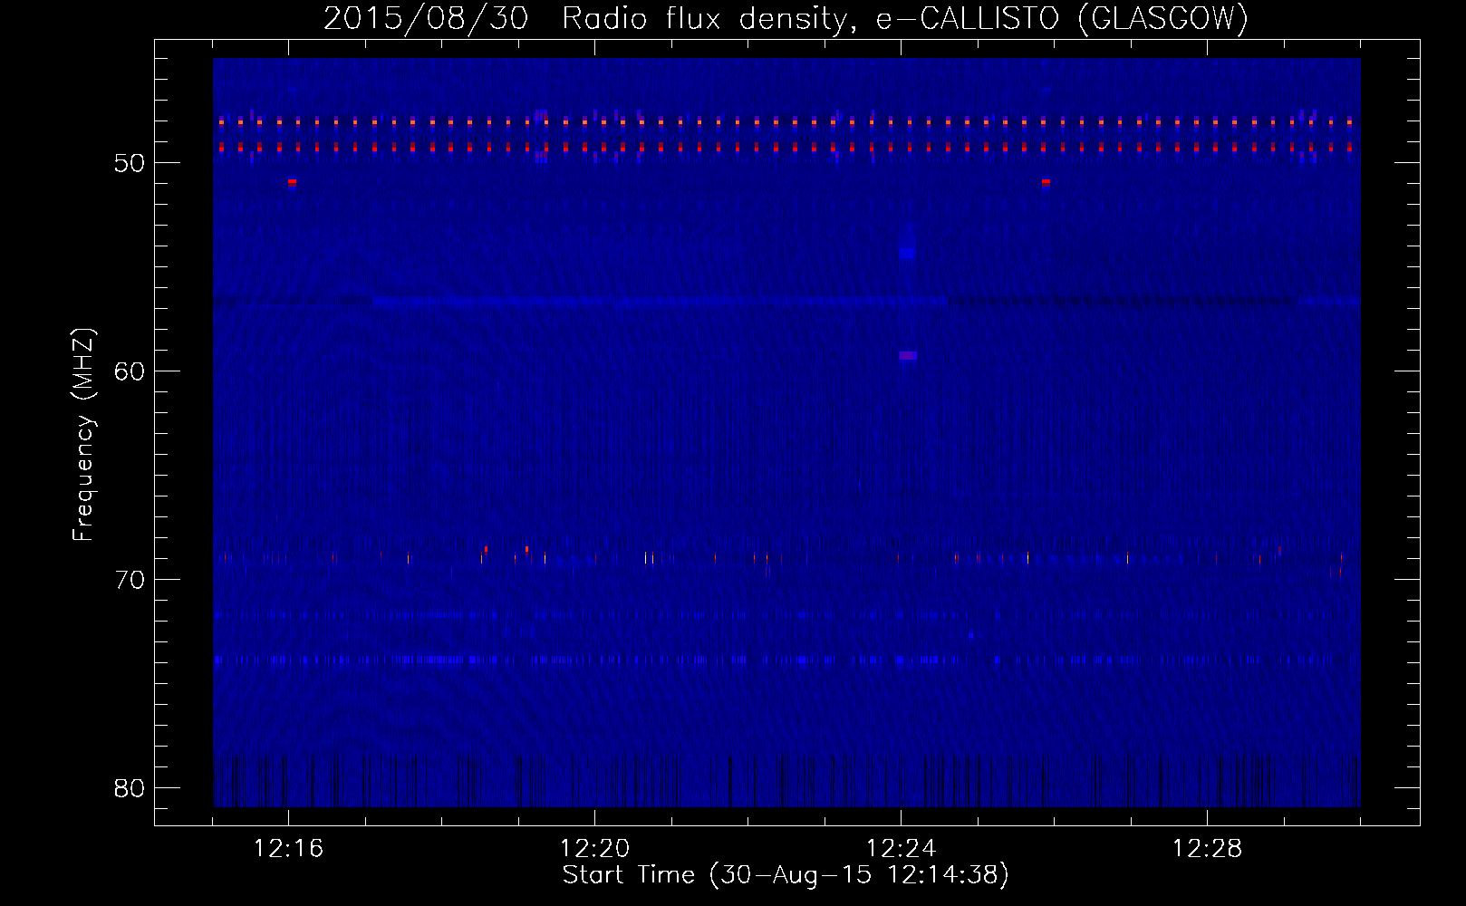Click the Frequency (MHZ) axis label
Viewport: 1466px width, 906px height.
tap(83, 435)
